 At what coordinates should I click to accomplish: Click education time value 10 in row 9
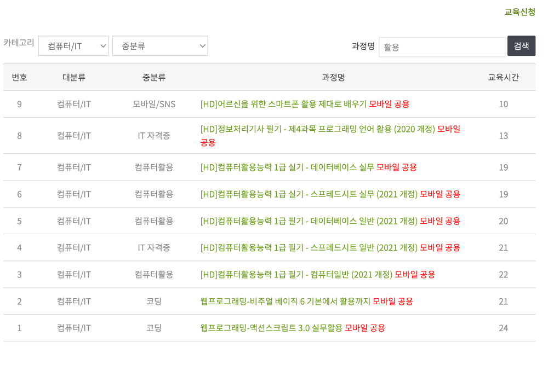503,104
